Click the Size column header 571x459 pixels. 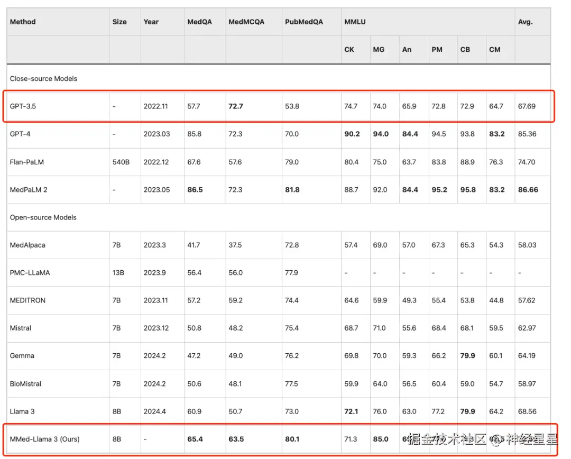(119, 22)
